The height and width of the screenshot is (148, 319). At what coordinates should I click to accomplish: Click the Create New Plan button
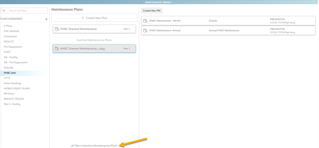94,18
